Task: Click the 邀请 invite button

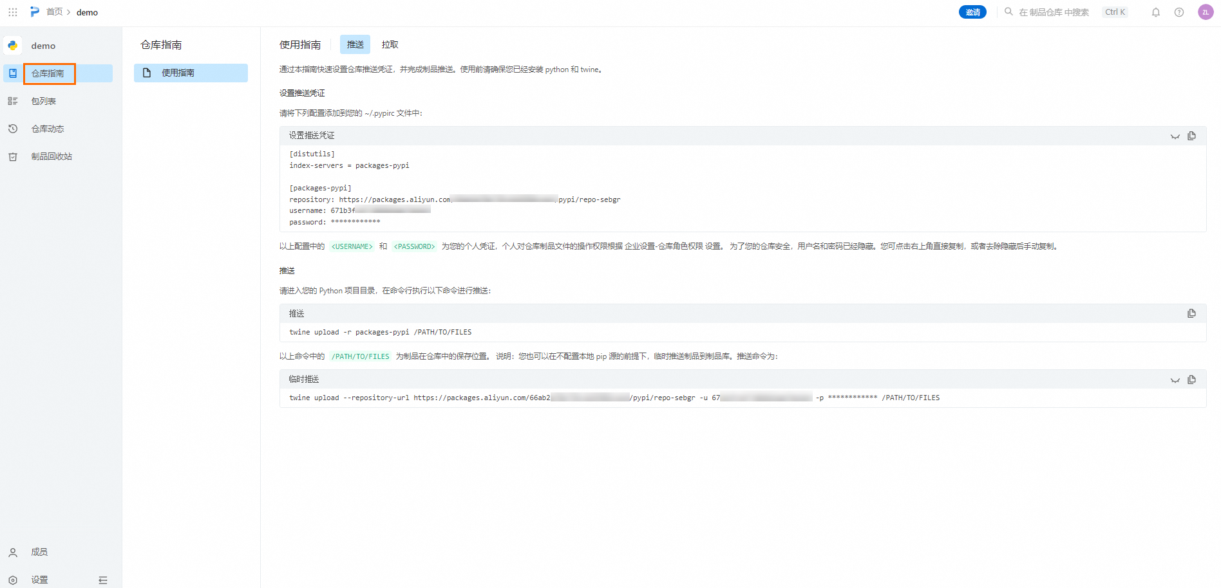Action: pyautogui.click(x=972, y=12)
